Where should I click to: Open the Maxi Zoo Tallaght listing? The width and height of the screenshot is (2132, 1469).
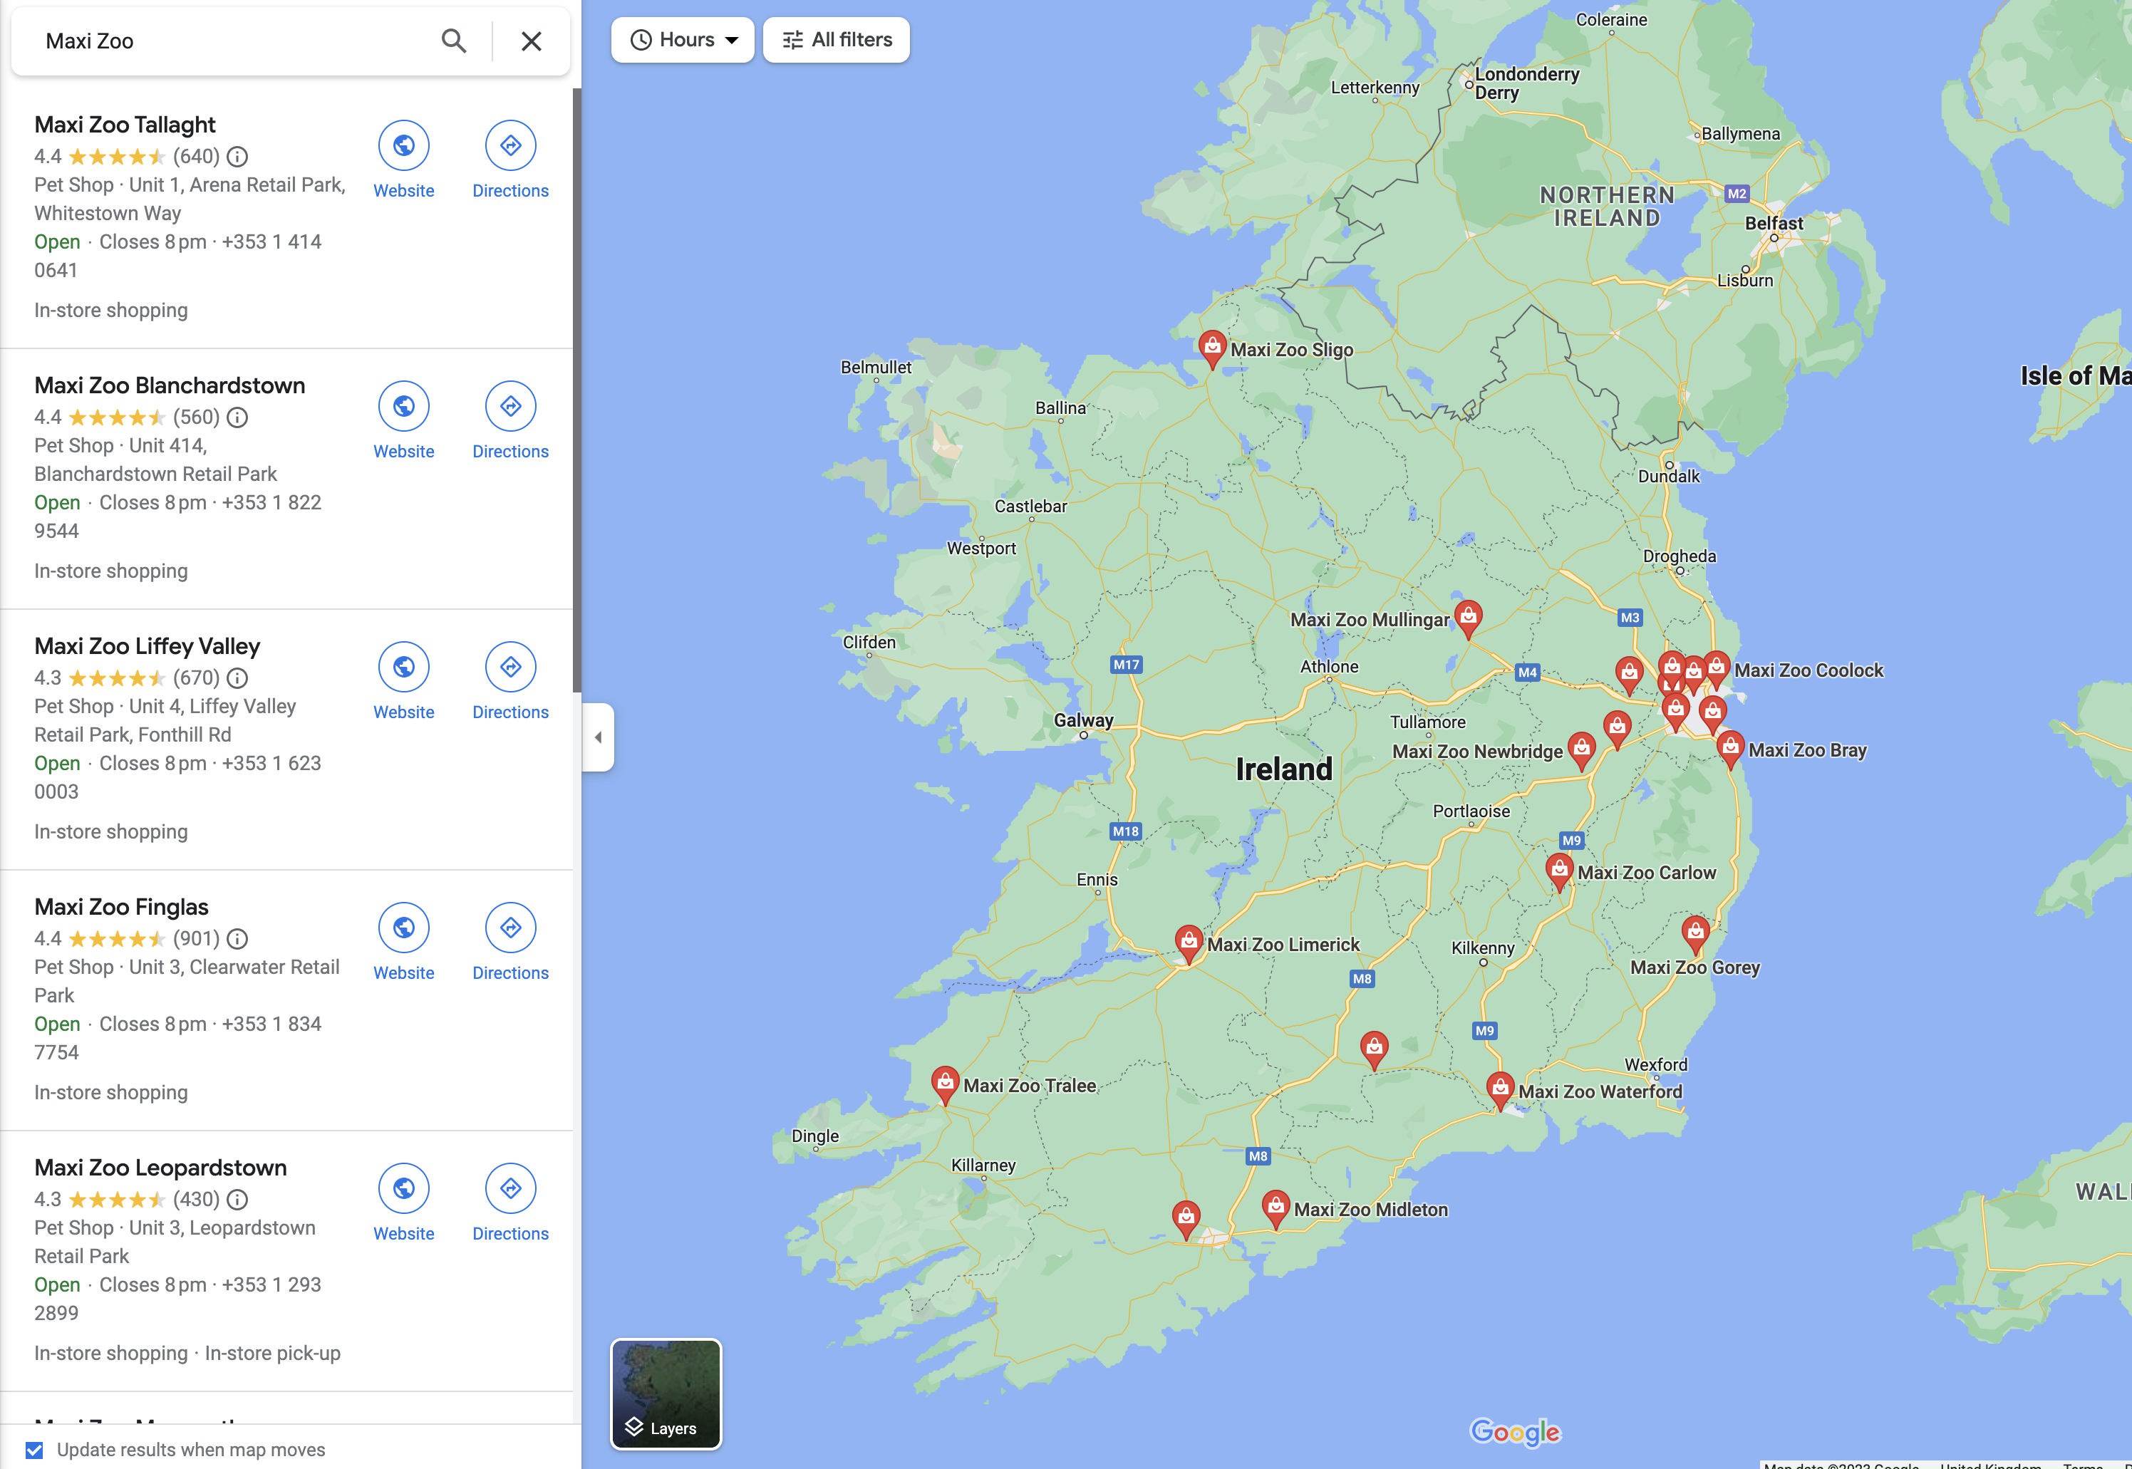[x=124, y=123]
